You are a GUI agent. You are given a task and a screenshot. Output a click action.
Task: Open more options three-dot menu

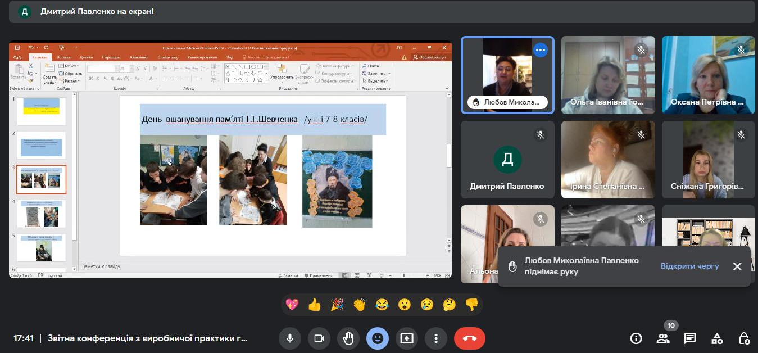[435, 338]
